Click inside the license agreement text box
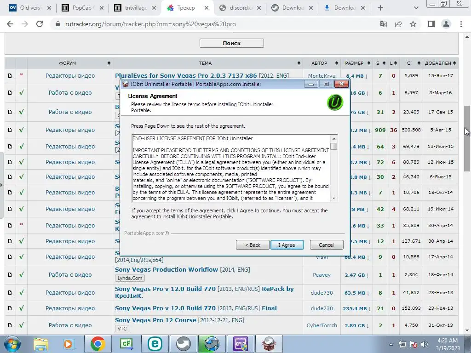471x353 pixels. [x=231, y=168]
